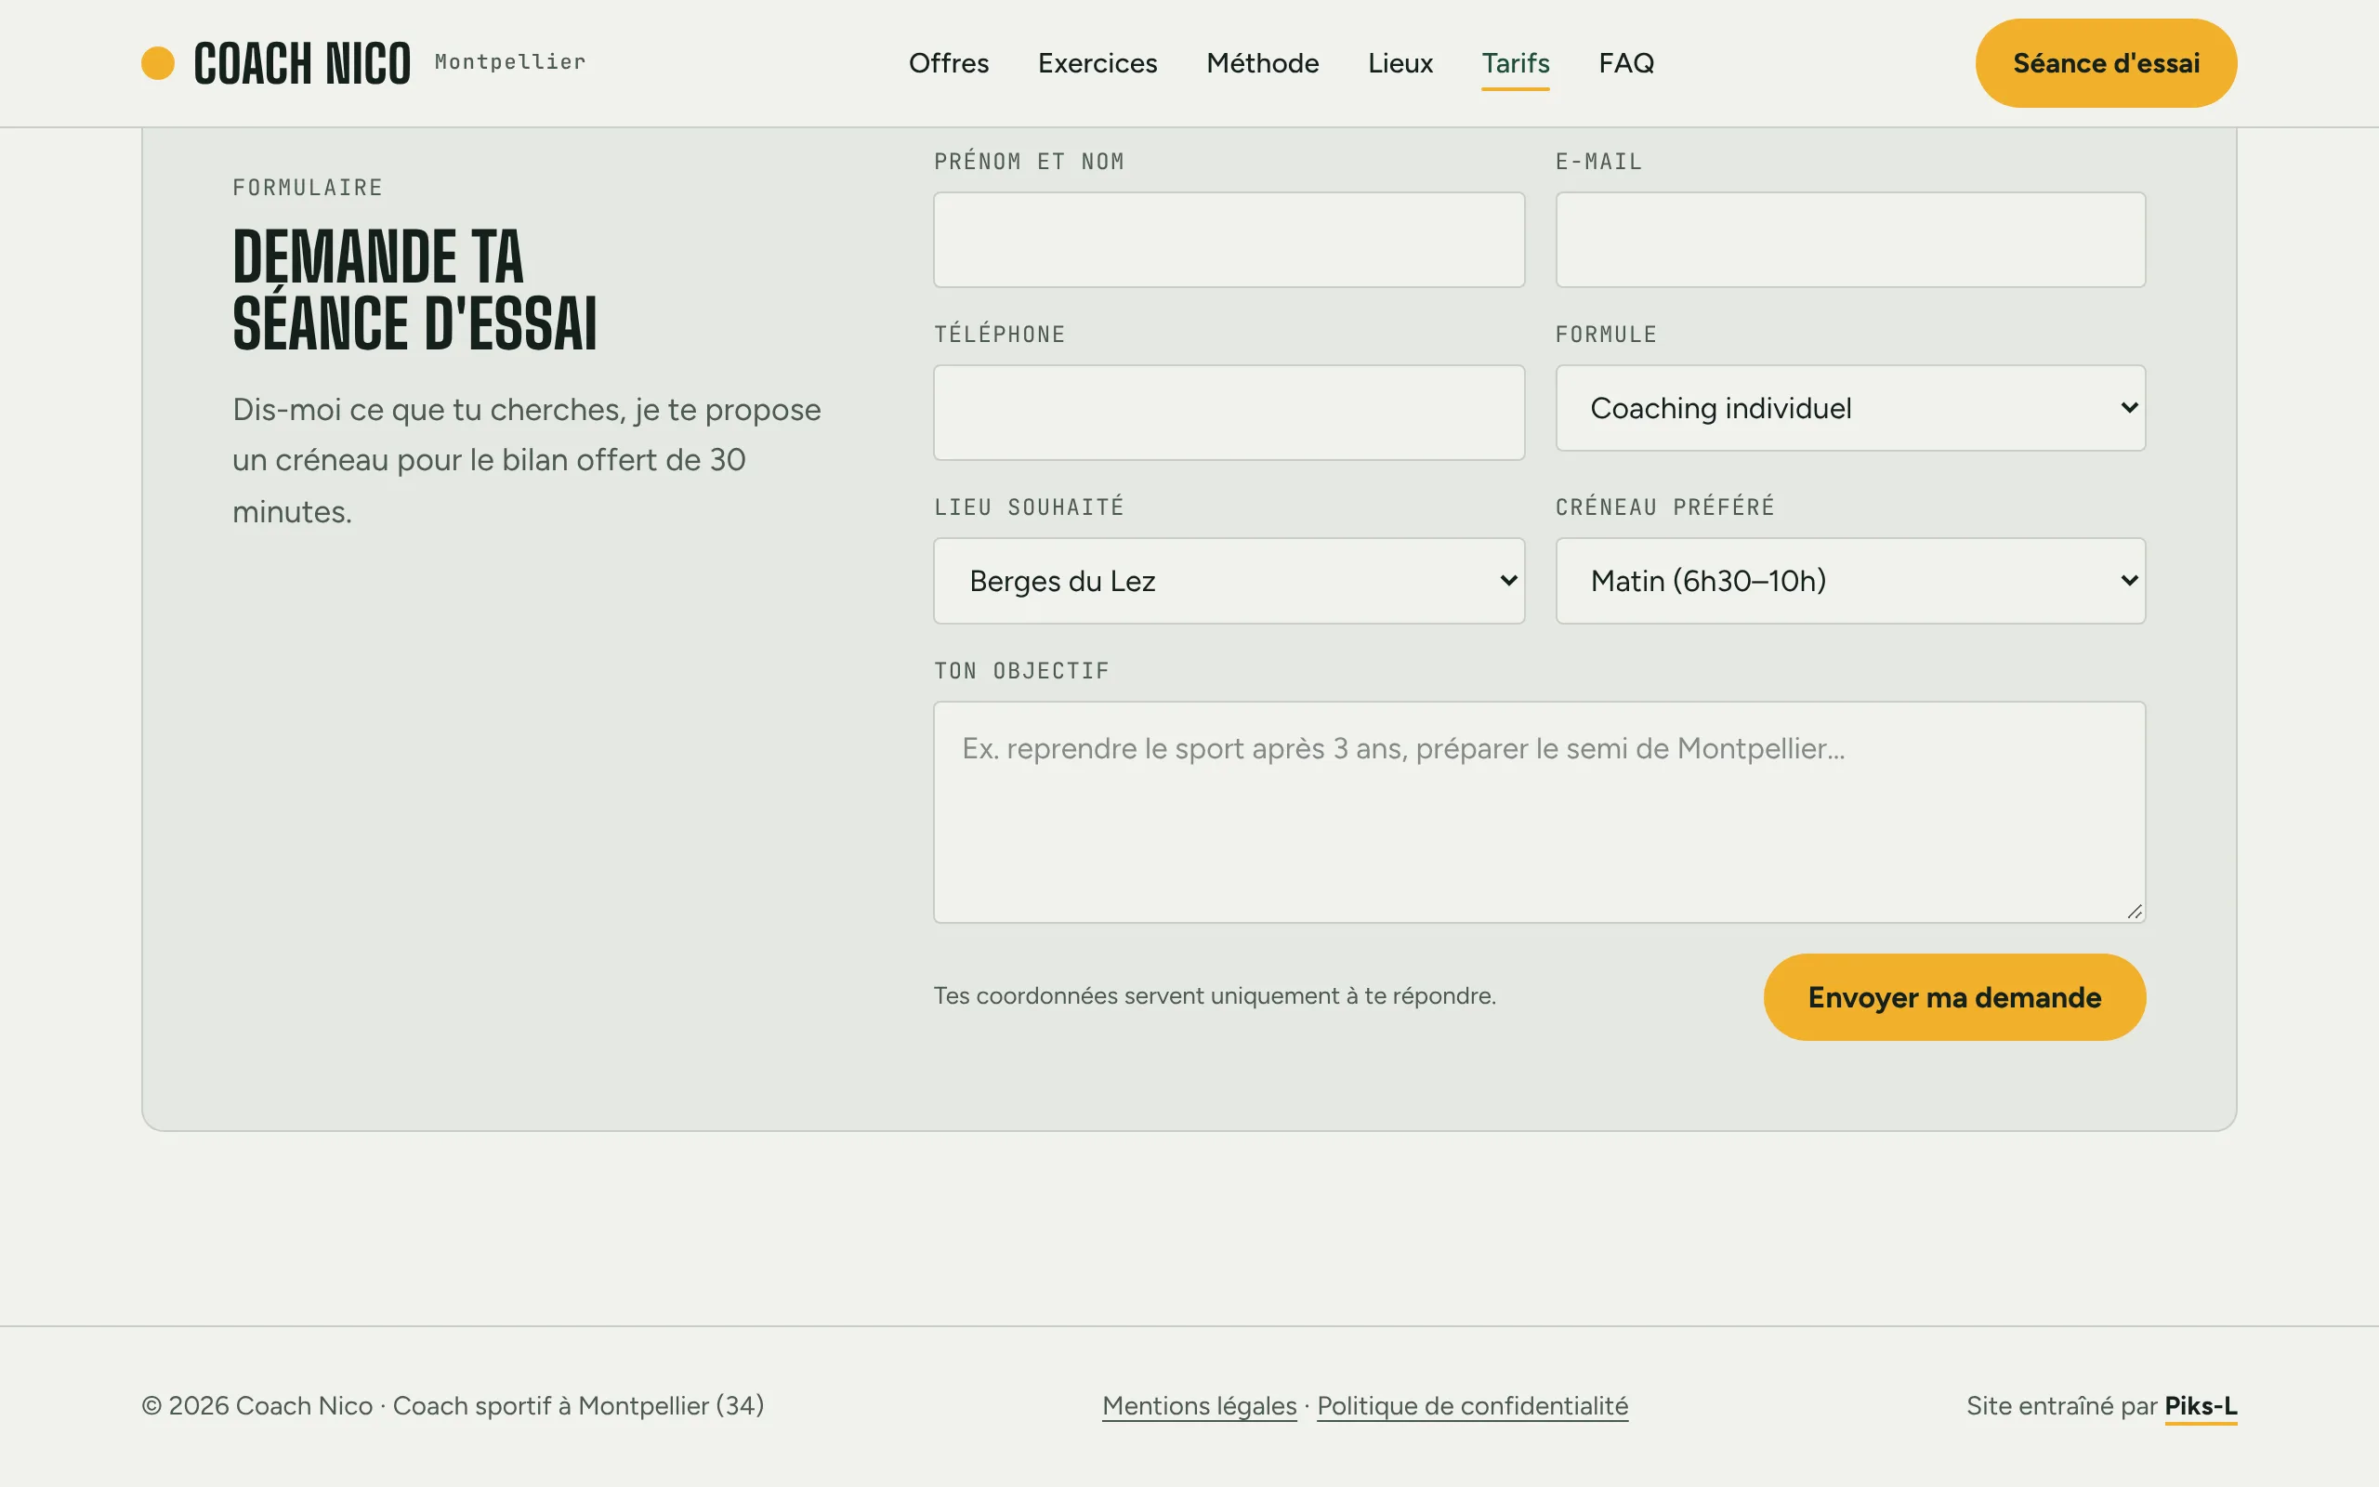Click the privacy note about coordonnées
This screenshot has width=2379, height=1487.
coord(1214,995)
